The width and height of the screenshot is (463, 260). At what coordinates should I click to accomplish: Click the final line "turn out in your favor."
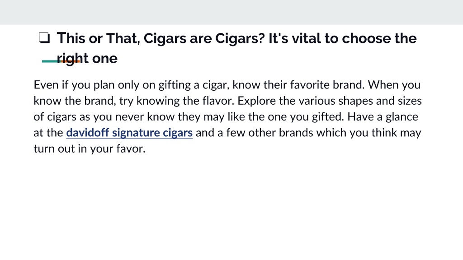click(x=90, y=149)
